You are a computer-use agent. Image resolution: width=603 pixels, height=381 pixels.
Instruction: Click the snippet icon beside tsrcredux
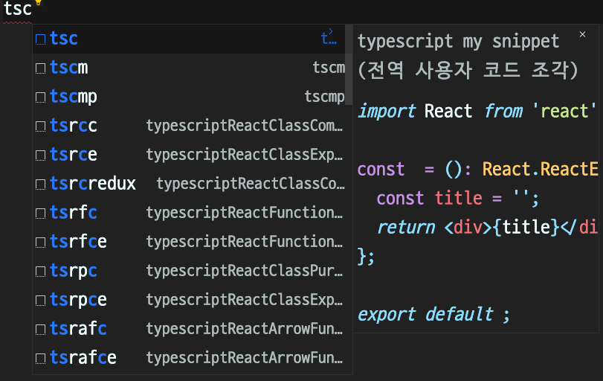pos(40,185)
